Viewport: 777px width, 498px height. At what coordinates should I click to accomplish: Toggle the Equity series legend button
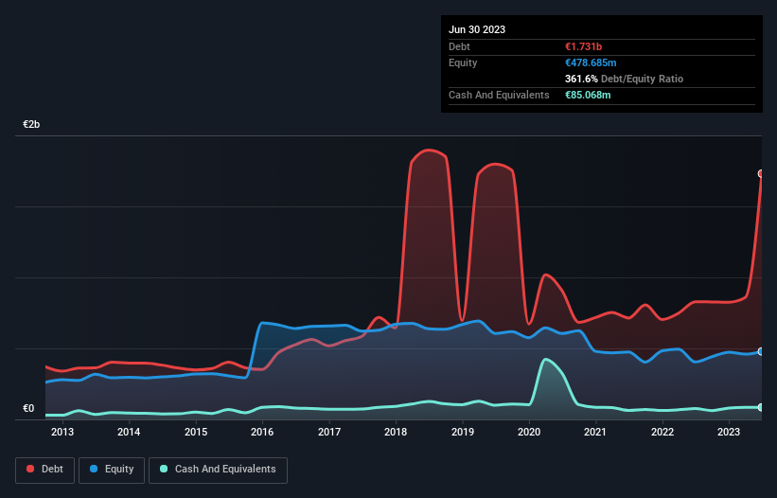click(x=112, y=470)
